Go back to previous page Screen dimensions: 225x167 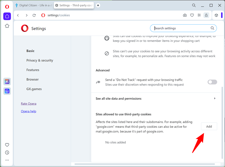pos(18,15)
